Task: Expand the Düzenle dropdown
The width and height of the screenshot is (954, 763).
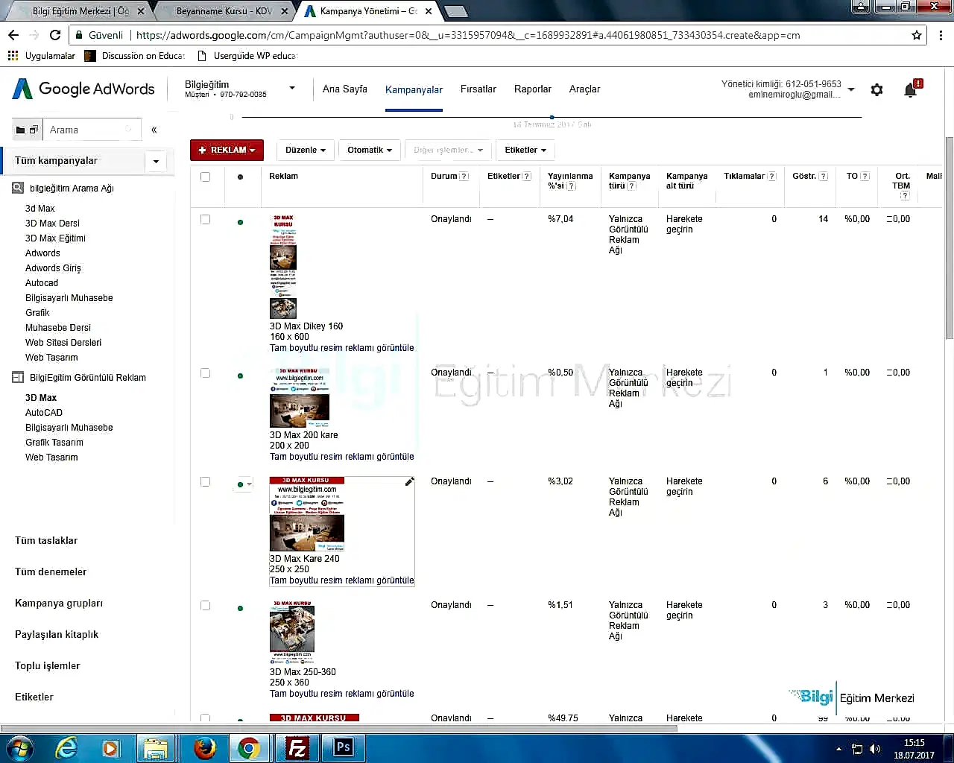Action: [305, 150]
